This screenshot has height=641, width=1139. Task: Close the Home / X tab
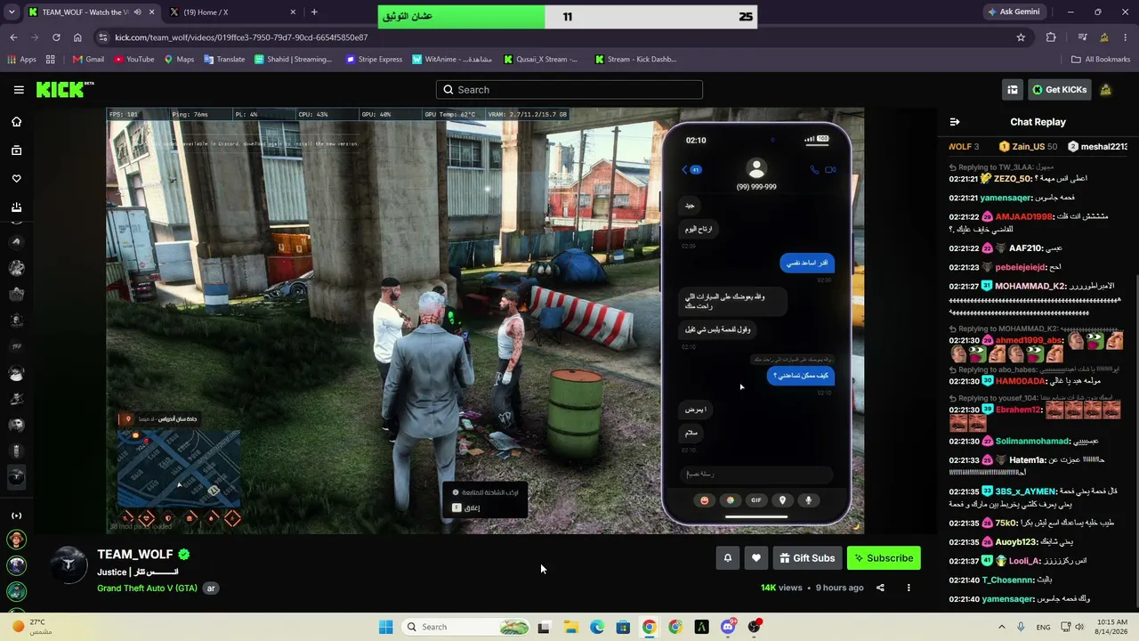coord(293,12)
